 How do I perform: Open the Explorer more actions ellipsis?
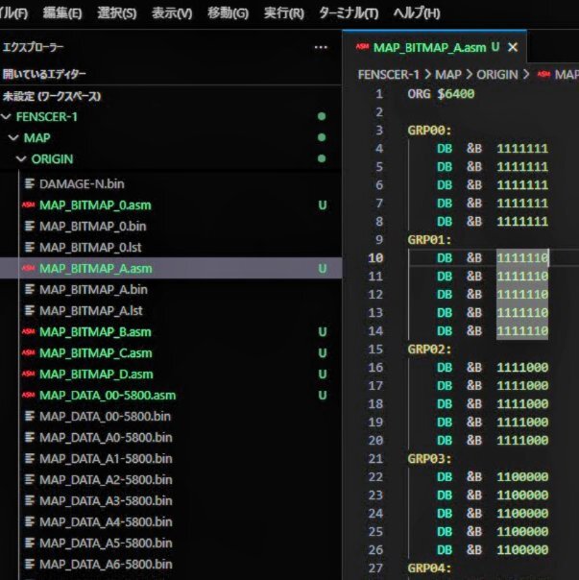coord(321,48)
